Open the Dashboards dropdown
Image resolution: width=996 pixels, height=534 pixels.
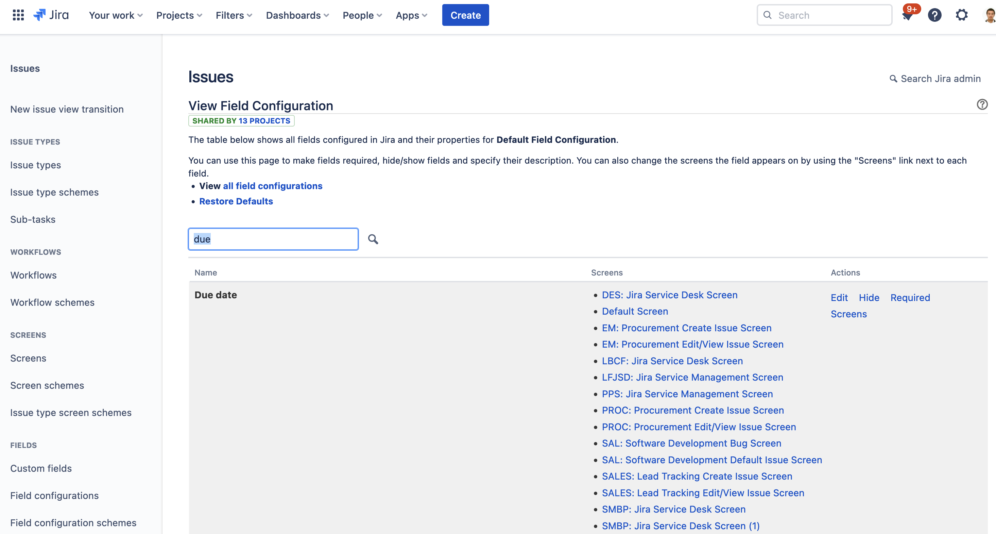tap(297, 15)
